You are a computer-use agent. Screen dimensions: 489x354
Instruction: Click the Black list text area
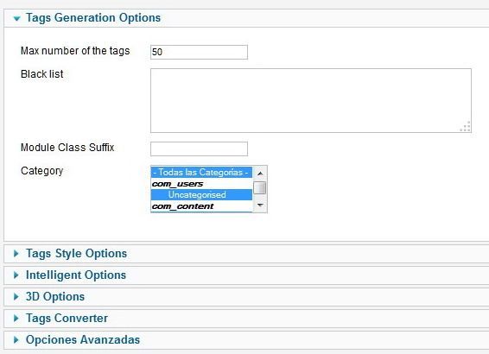pos(311,101)
